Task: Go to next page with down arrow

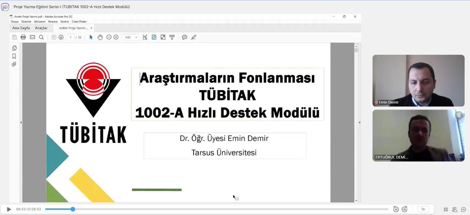Action: [x=61, y=37]
